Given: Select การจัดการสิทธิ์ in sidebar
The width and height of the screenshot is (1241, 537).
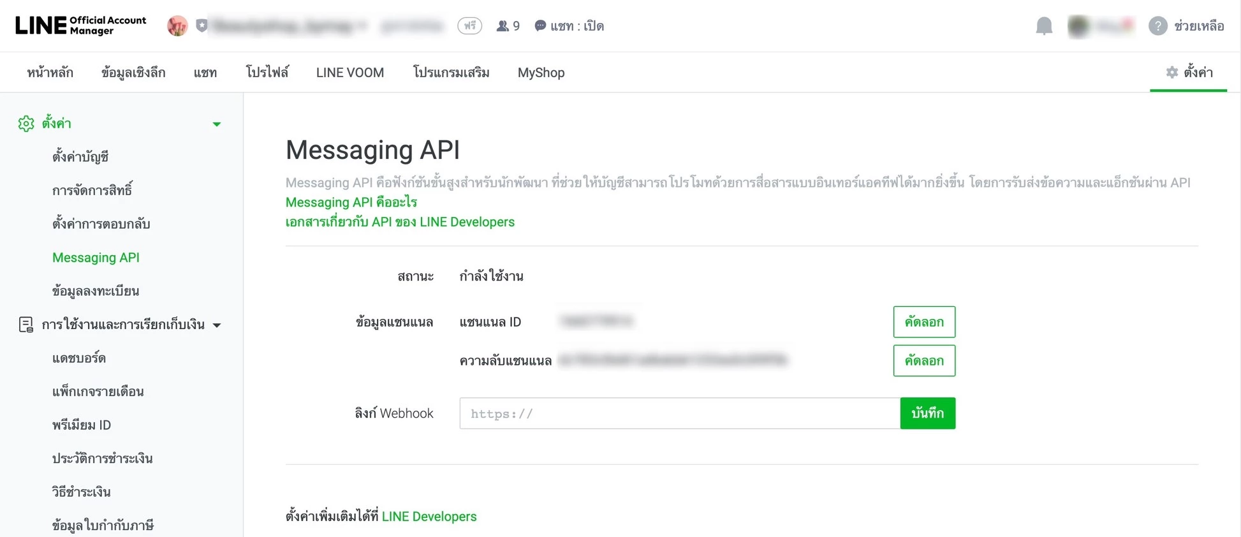Looking at the screenshot, I should click(92, 190).
